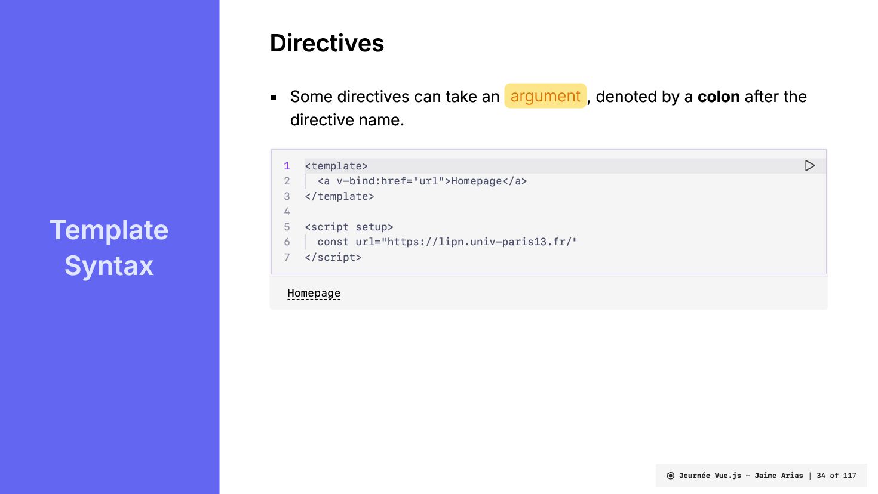This screenshot has height=494, width=878.
Task: Click the bold word 'colon'
Action: pyautogui.click(x=719, y=97)
